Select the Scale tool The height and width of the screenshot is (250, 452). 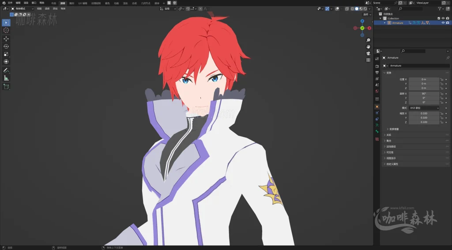[6, 54]
